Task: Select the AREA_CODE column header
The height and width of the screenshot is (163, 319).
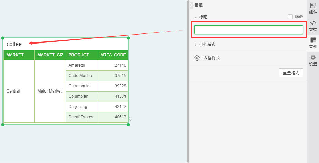Action: [x=112, y=55]
